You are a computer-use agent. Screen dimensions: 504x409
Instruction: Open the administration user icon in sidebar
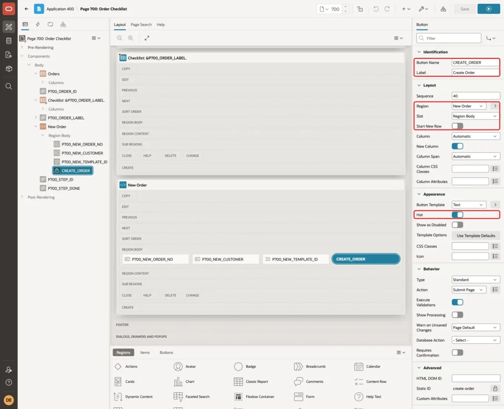pos(9,370)
